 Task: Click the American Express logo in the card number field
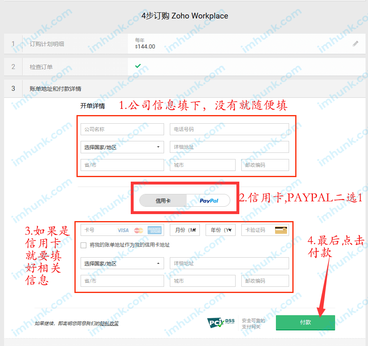tap(155, 230)
